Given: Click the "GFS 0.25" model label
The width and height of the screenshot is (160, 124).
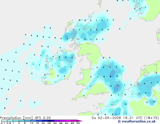Looking at the screenshot, I should (x=43, y=118).
